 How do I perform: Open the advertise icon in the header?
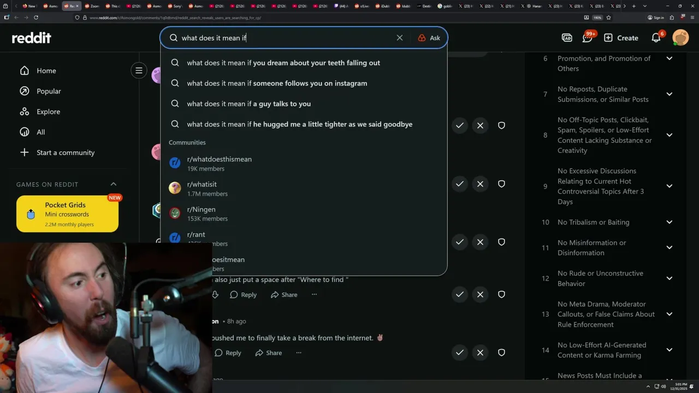[567, 38]
